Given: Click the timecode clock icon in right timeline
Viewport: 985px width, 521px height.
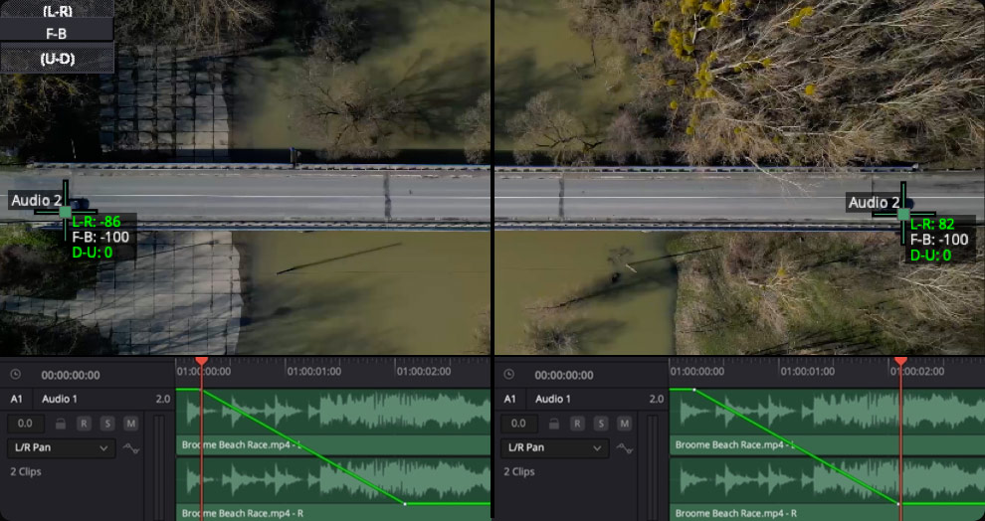Looking at the screenshot, I should point(509,375).
